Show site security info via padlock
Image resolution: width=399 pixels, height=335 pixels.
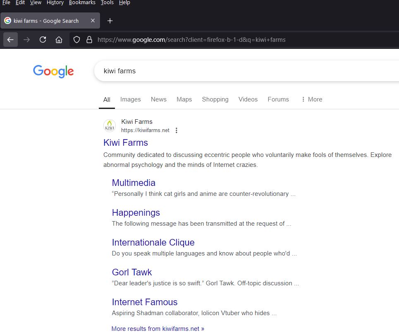coord(89,40)
